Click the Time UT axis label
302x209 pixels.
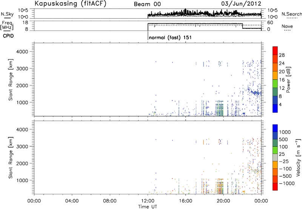148,207
